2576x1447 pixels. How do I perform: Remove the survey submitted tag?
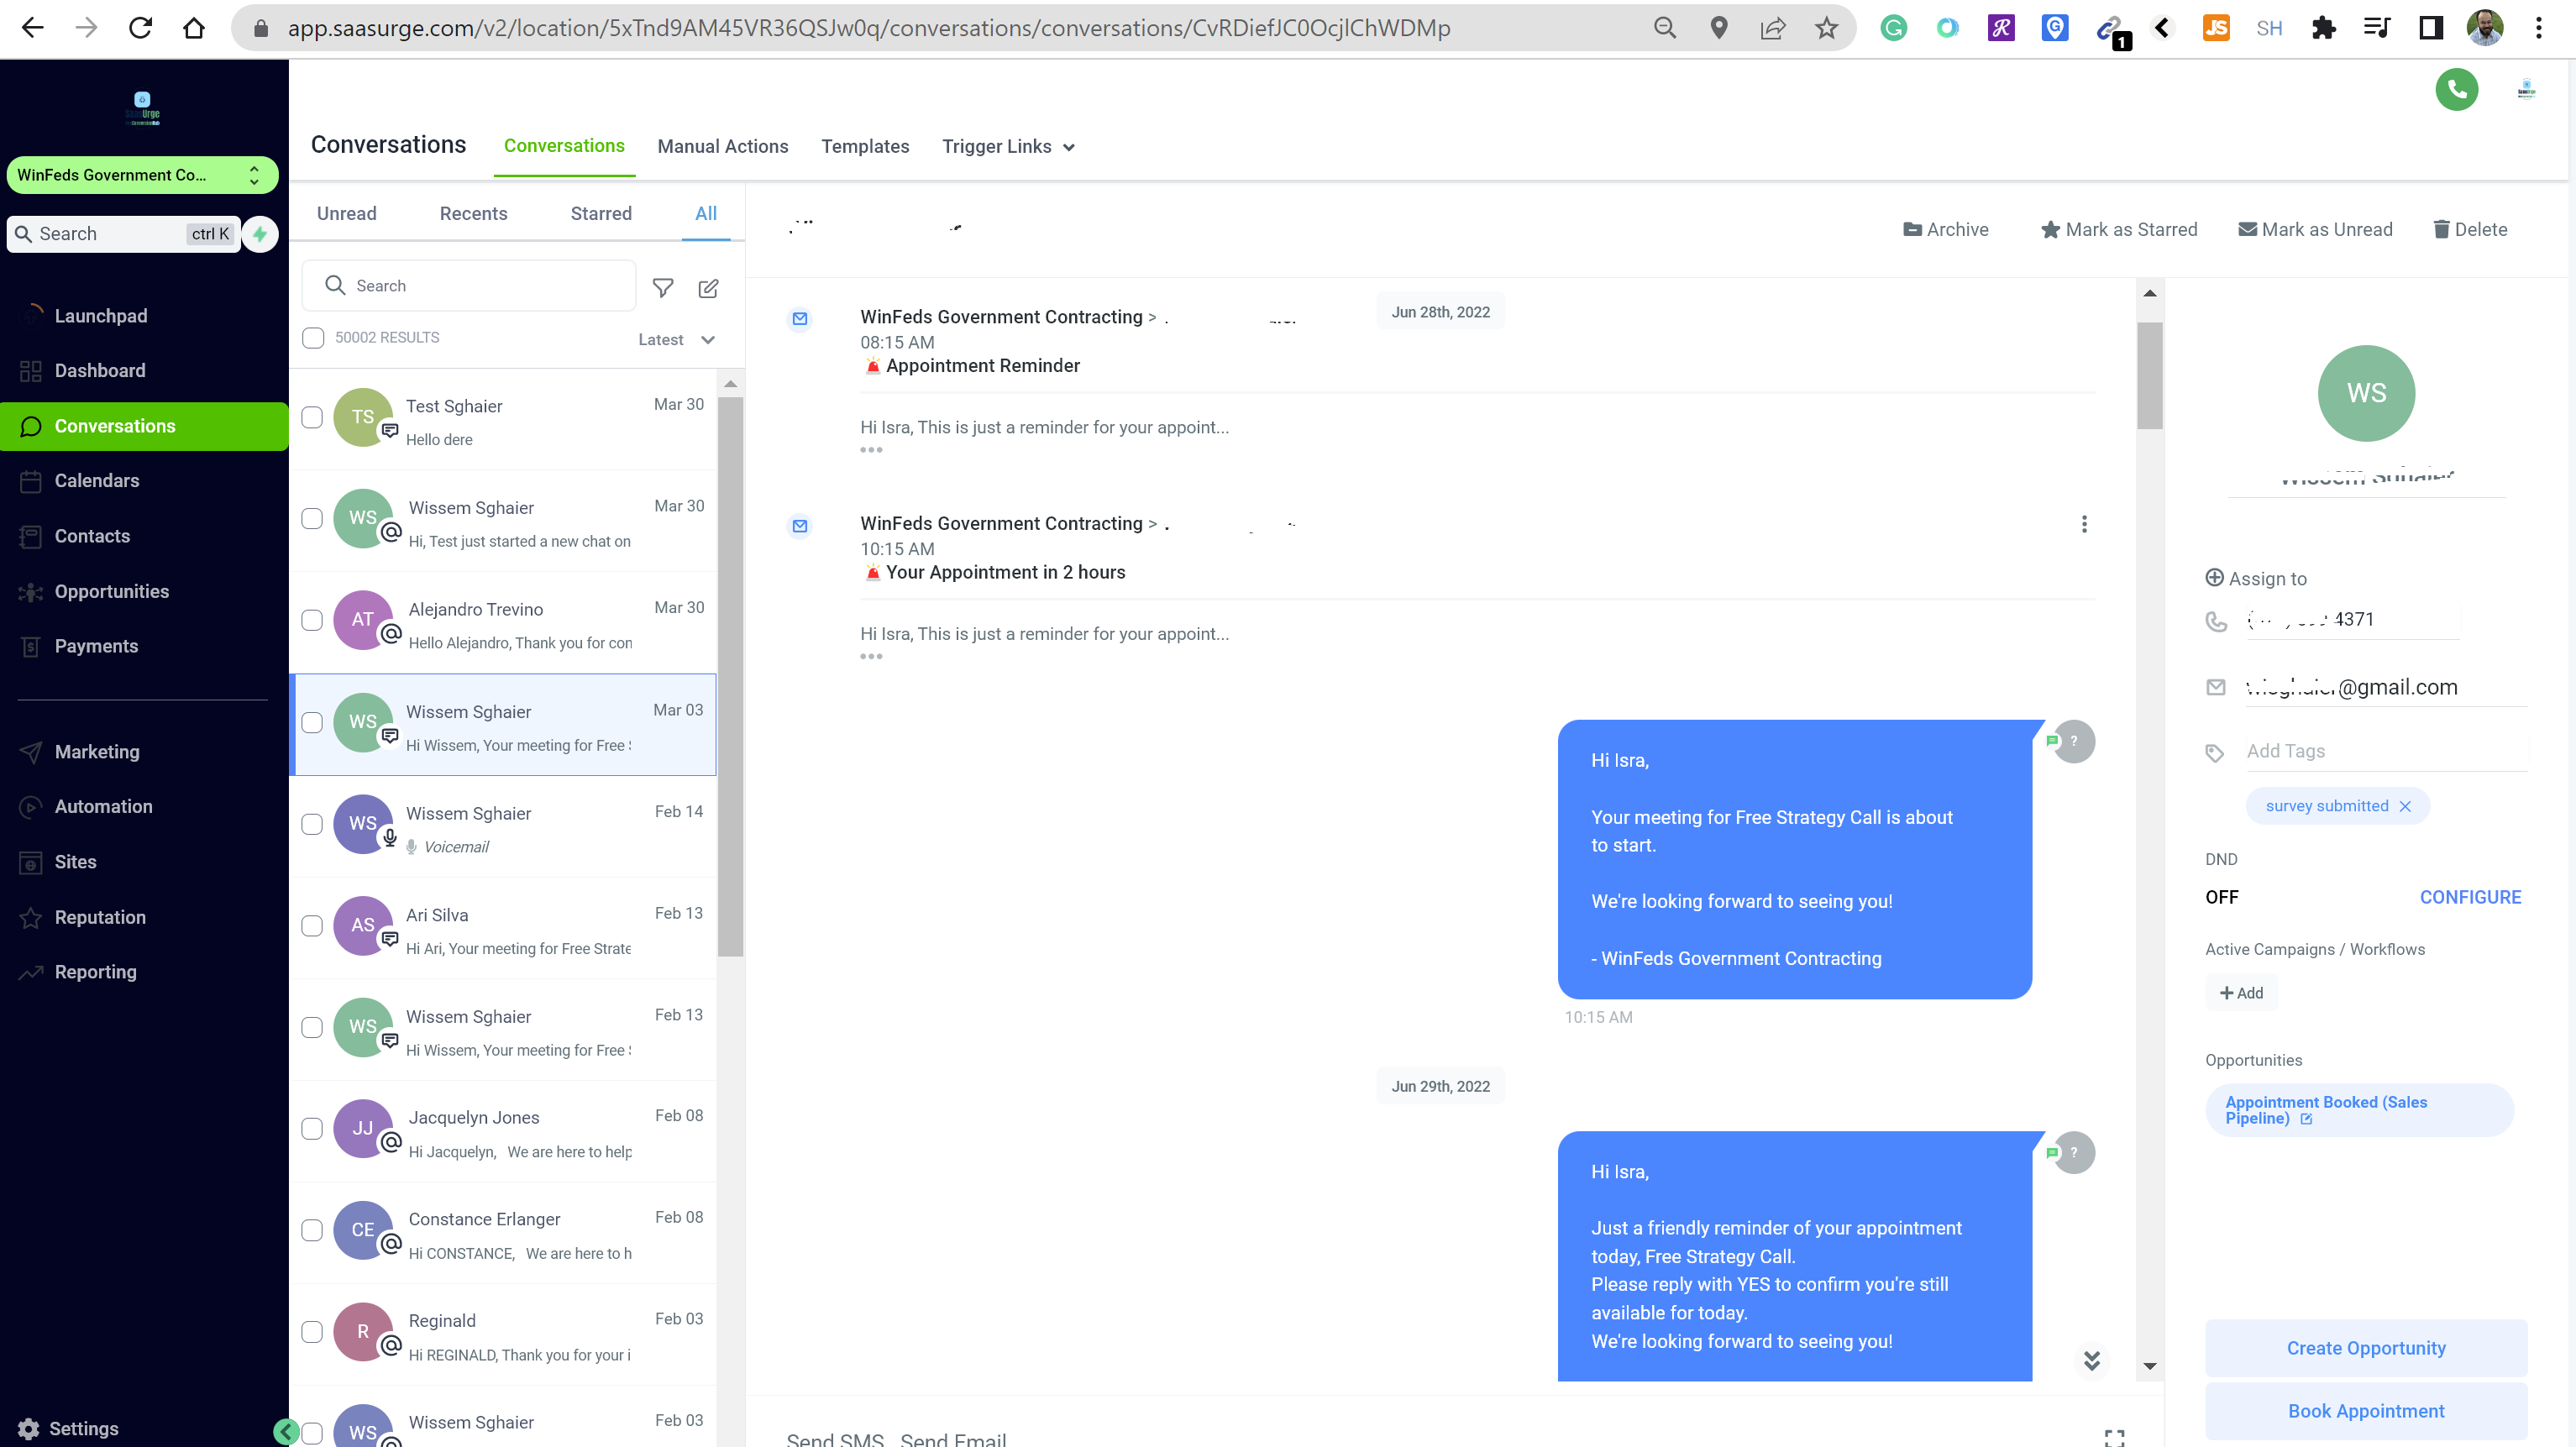pos(2405,806)
